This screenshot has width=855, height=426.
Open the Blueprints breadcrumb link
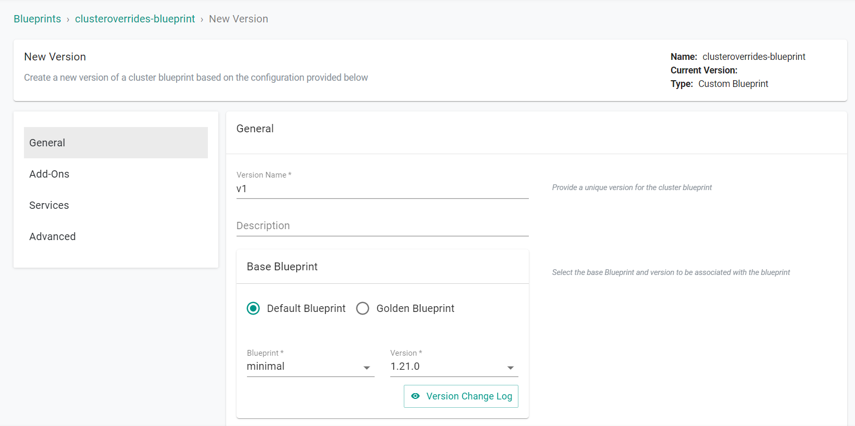37,19
